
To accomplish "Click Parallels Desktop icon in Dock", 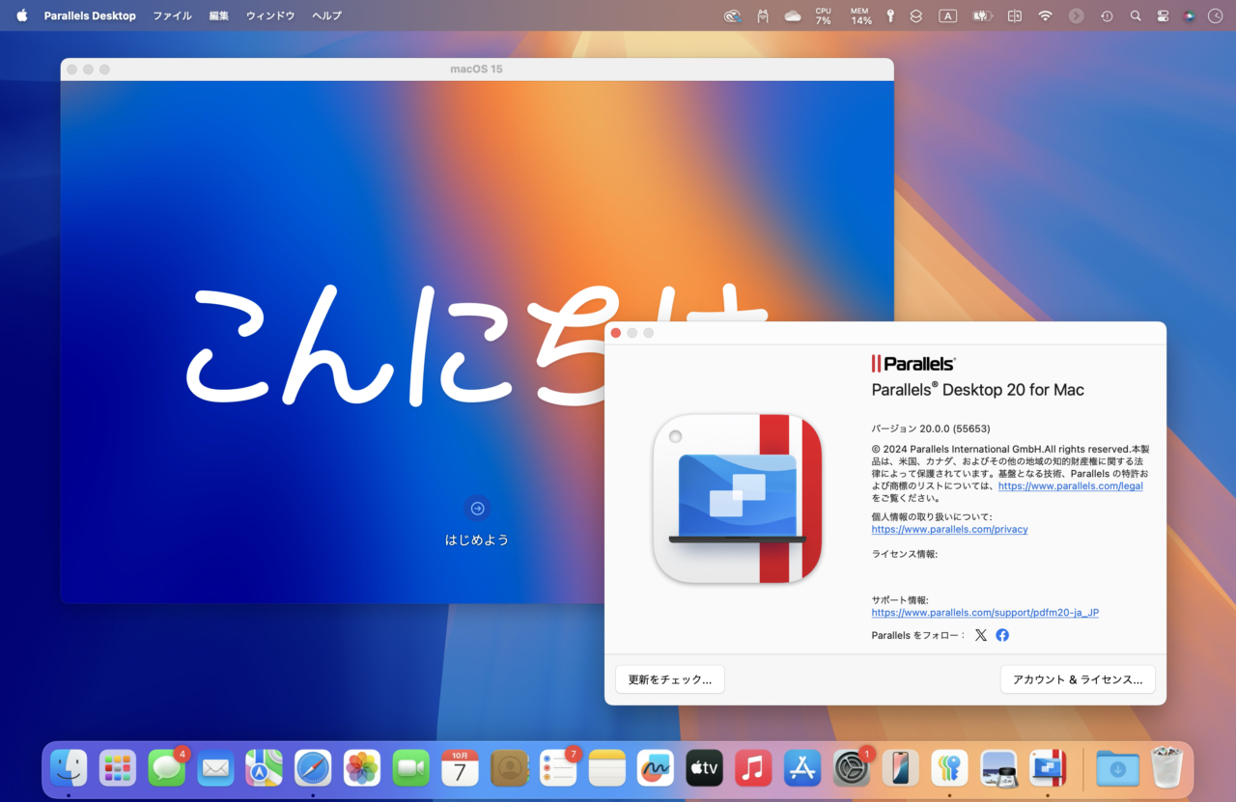I will 1048,768.
